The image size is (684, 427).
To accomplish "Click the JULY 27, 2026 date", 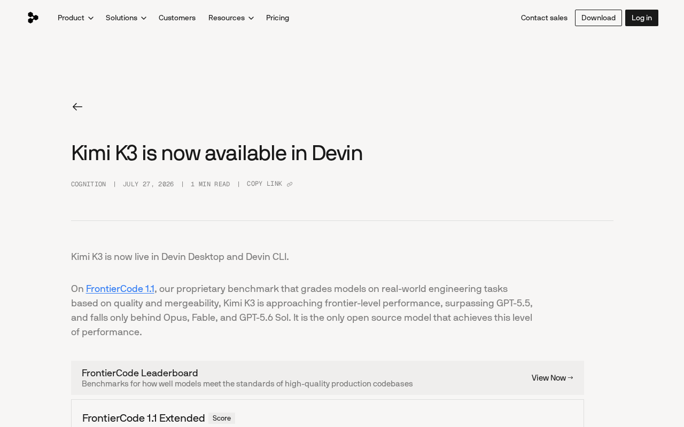I will pyautogui.click(x=149, y=184).
